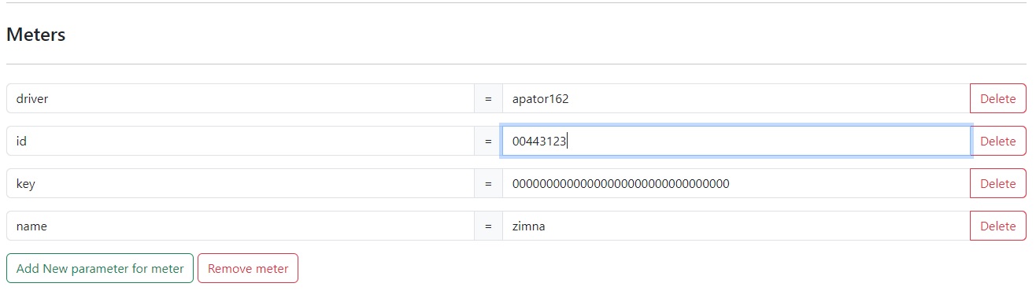Edit the all-zeros key value field
The width and height of the screenshot is (1036, 298).
[x=736, y=184]
